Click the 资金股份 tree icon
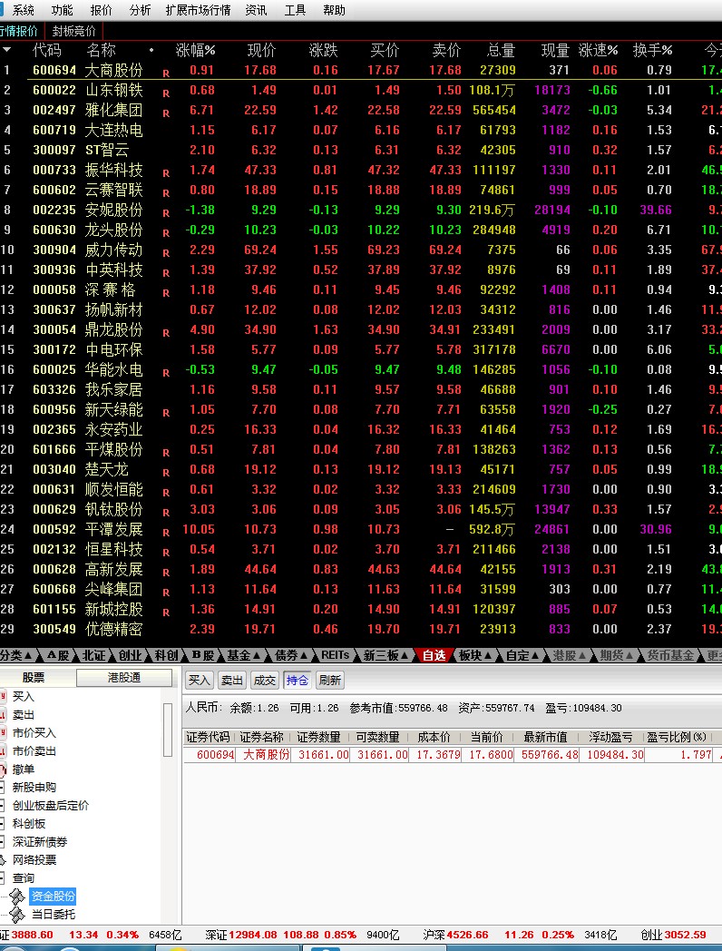 click(x=17, y=897)
